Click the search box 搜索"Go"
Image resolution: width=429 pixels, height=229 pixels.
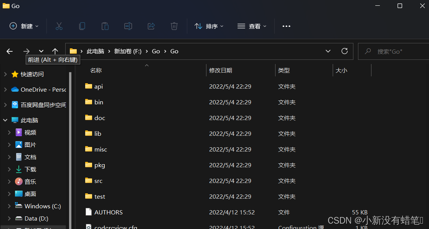[393, 51]
